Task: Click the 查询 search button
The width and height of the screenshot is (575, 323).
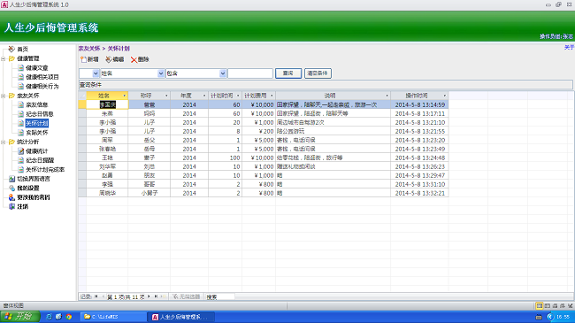Action: (x=288, y=73)
